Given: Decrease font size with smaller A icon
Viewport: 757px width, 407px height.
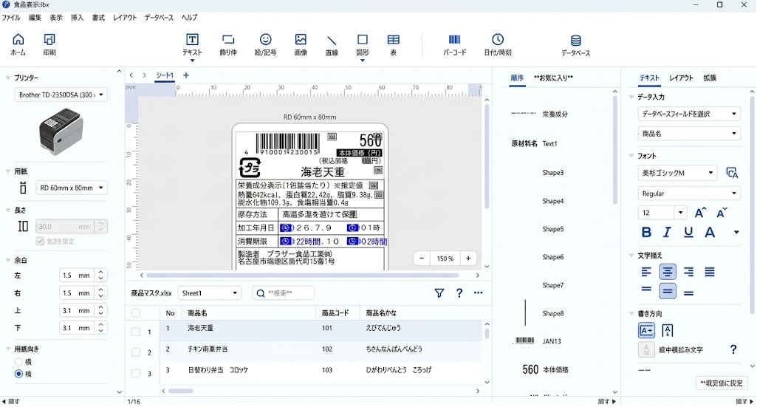Looking at the screenshot, I should coord(722,213).
